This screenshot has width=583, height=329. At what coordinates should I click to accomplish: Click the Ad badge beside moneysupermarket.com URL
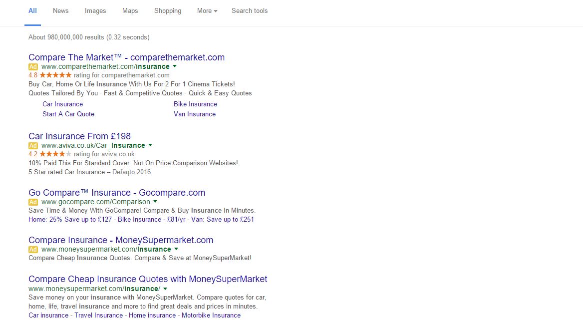tap(33, 250)
